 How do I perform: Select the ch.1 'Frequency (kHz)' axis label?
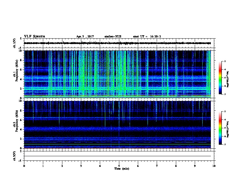pyautogui.click(x=17, y=71)
